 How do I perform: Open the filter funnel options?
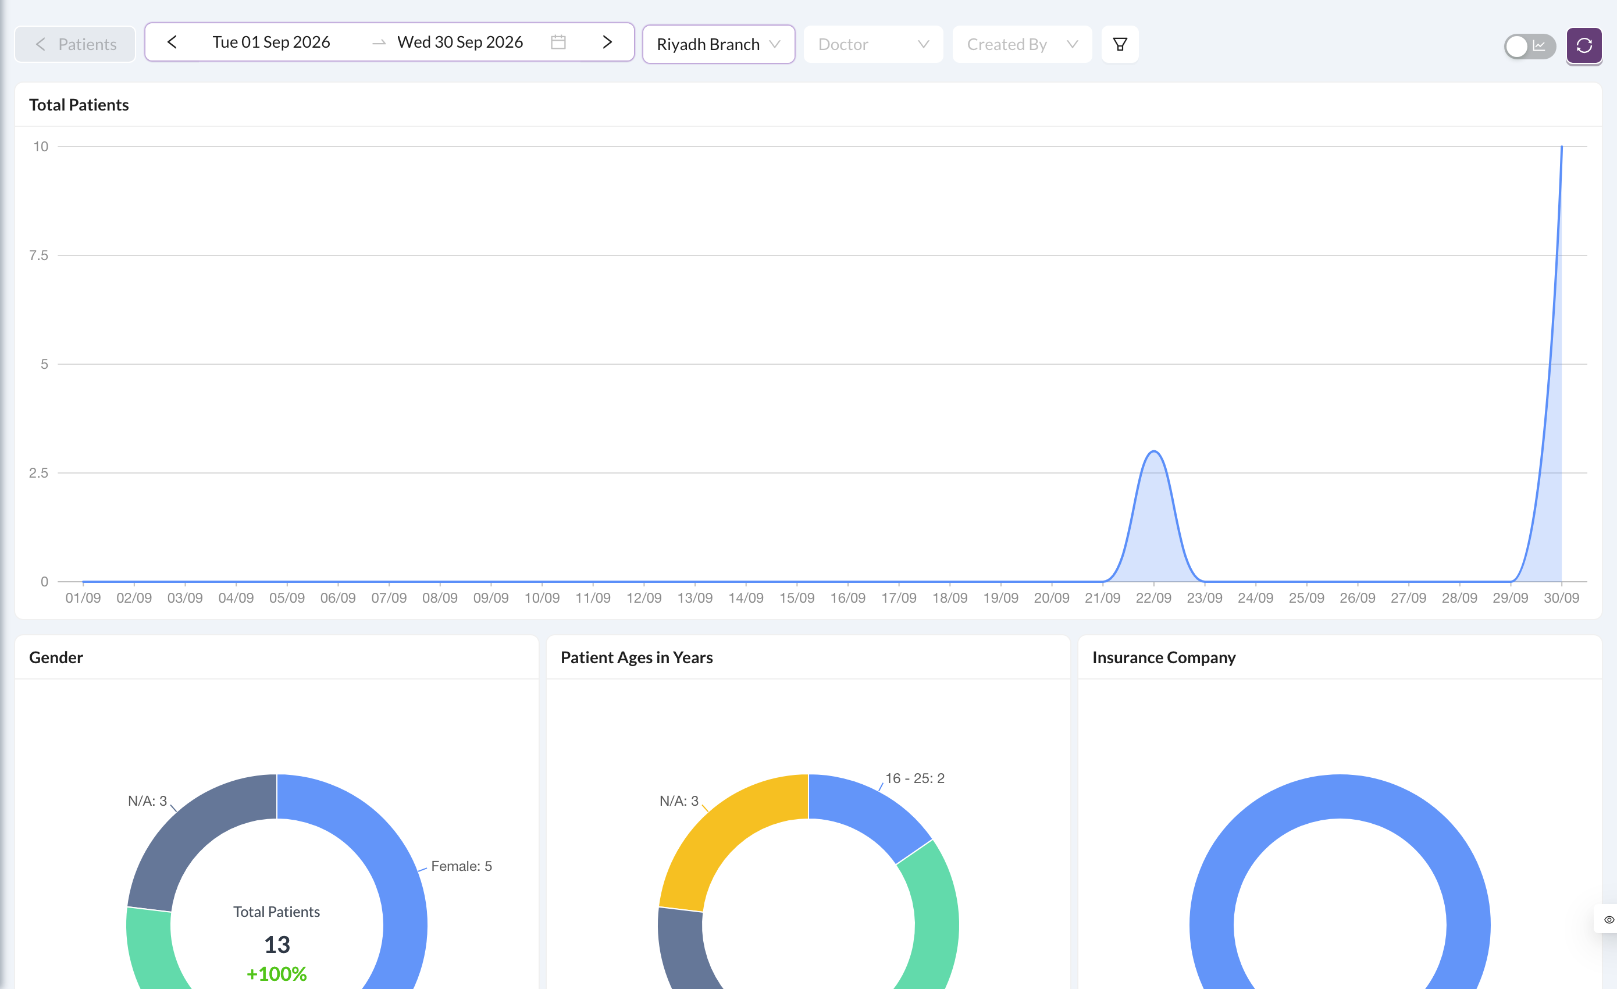coord(1120,44)
